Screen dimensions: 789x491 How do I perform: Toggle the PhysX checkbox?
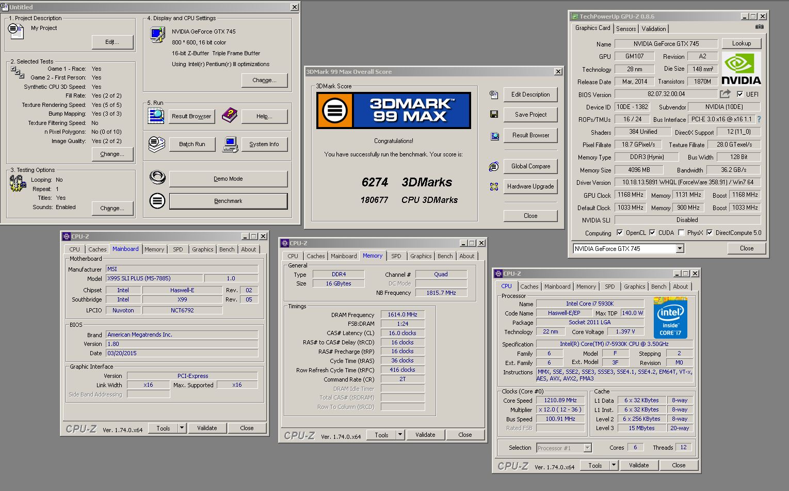point(681,233)
